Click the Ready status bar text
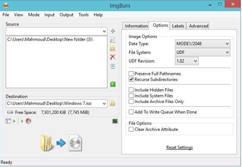Viewport: 242px width, 167px height. pos(6,162)
